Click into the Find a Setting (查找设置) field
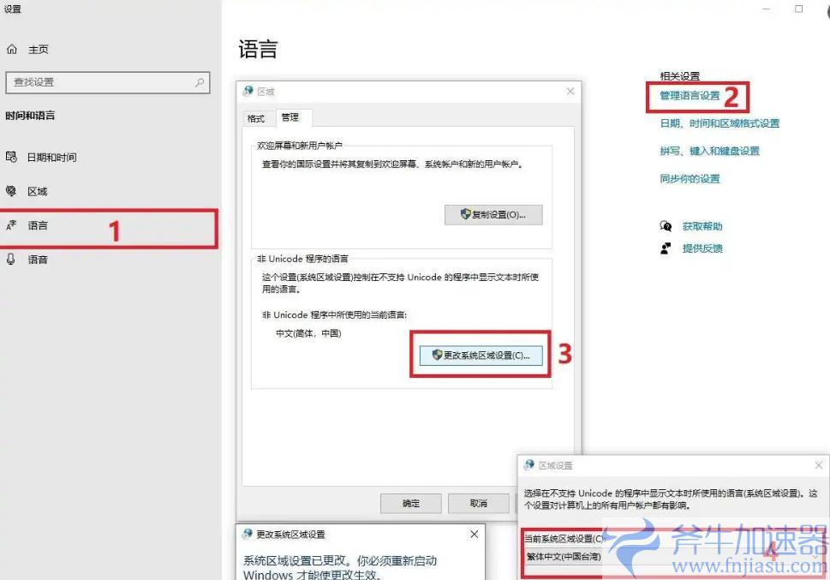The image size is (830, 580). (99, 82)
